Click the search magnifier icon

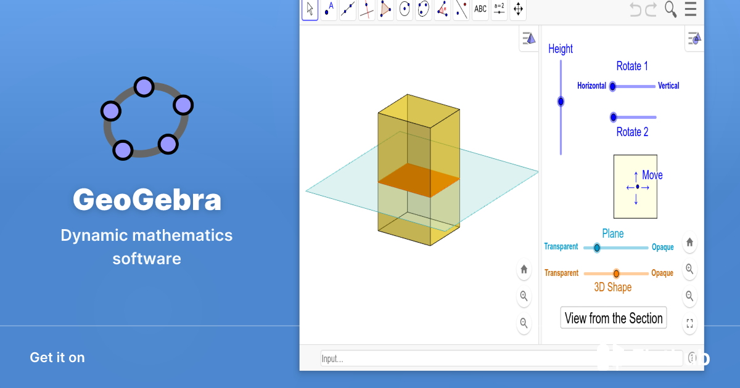tap(670, 9)
